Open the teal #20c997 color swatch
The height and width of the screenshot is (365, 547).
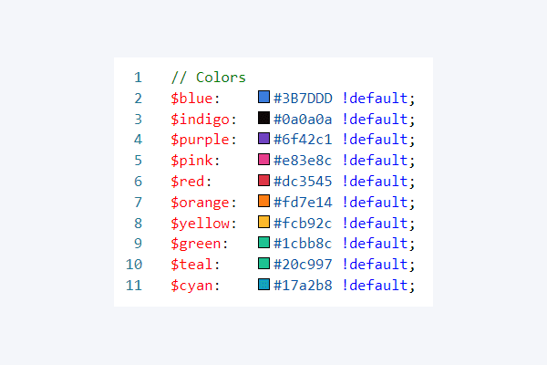(x=263, y=264)
